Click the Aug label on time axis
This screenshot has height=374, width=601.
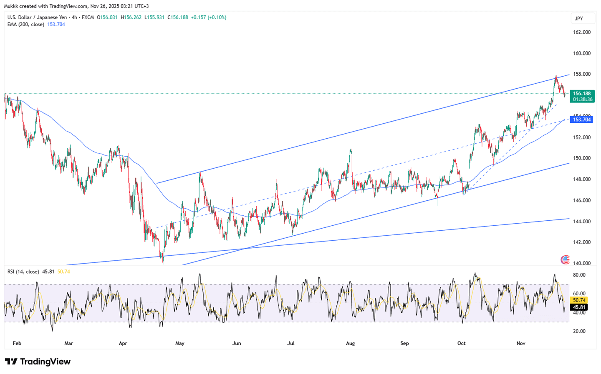pyautogui.click(x=351, y=343)
